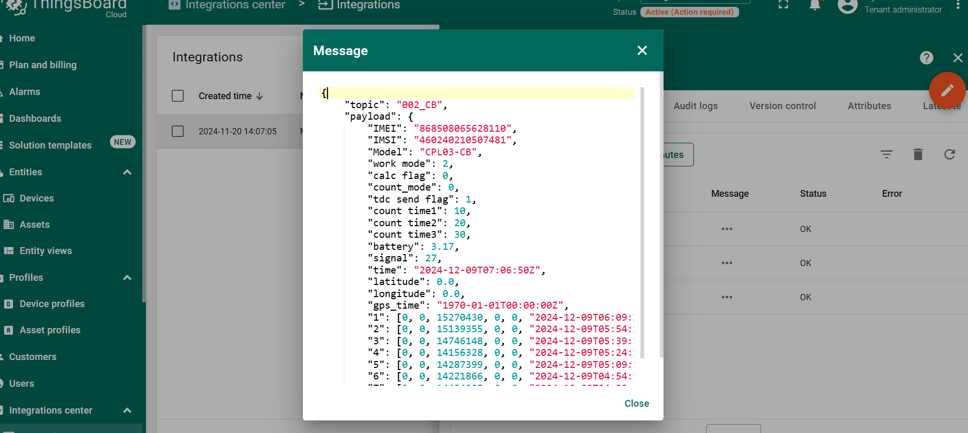Click the tenant administrator user avatar
968x433 pixels.
[847, 5]
